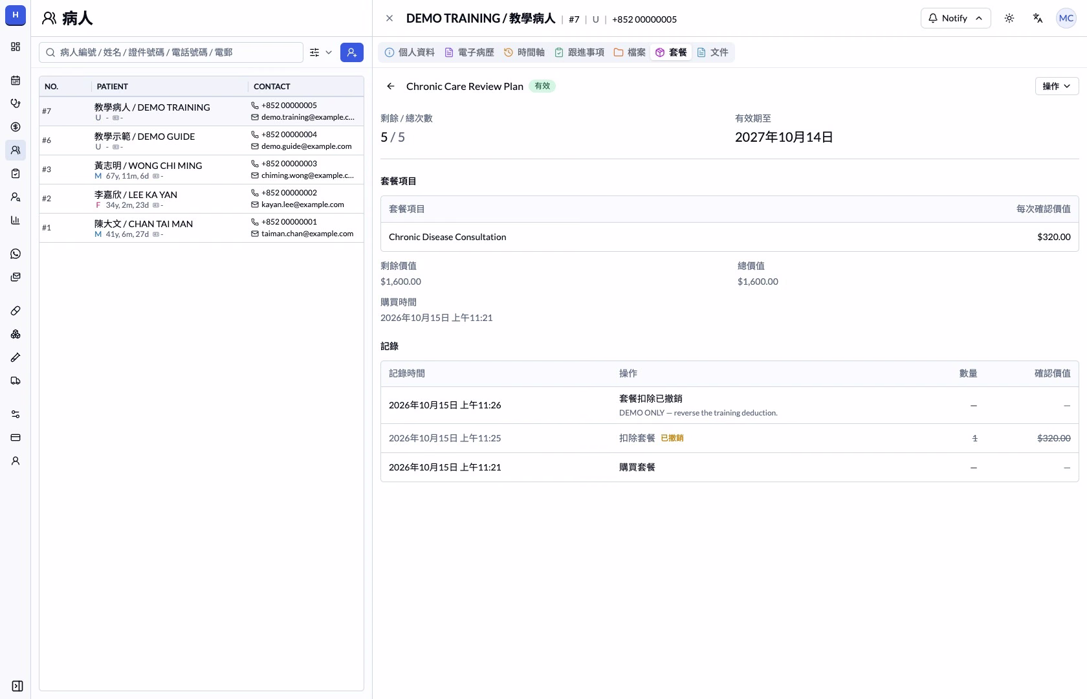Open the clipboard check icon in sidebar
The image size is (1087, 699).
(x=16, y=173)
